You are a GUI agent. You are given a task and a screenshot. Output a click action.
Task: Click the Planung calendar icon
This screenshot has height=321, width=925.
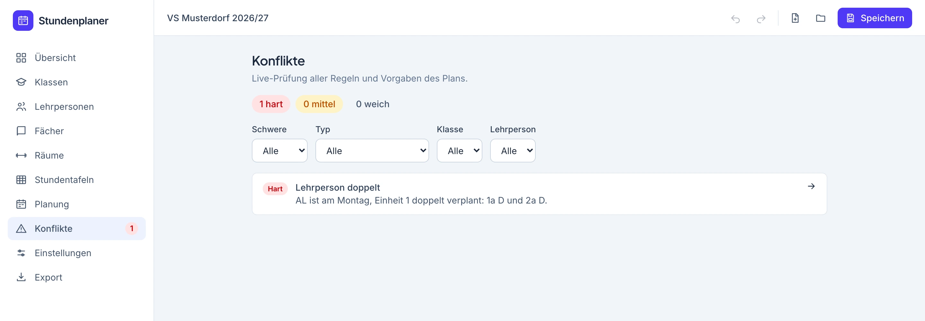pos(21,204)
